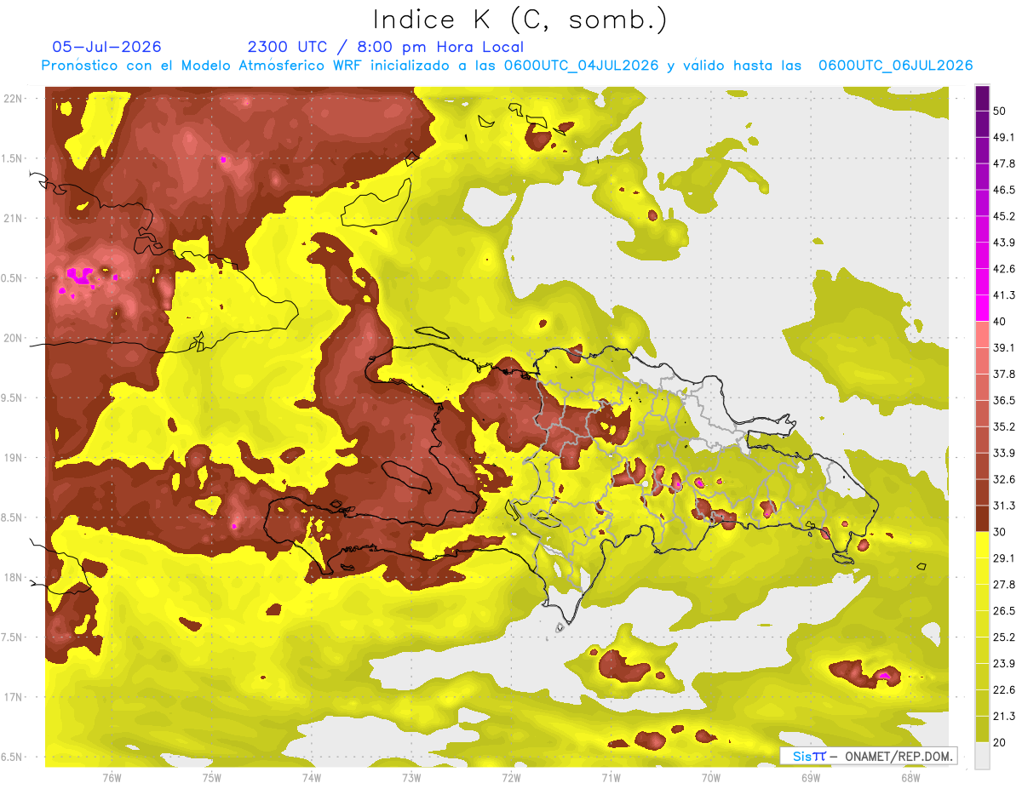The width and height of the screenshot is (1022, 789).
Task: Click the colorbar value "27.8"
Action: coord(1005,584)
